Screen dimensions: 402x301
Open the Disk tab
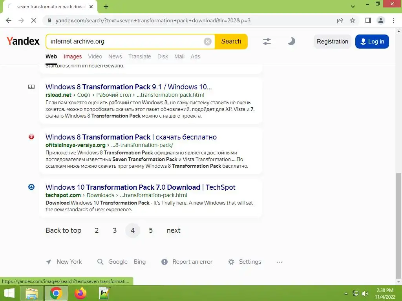coord(163,56)
